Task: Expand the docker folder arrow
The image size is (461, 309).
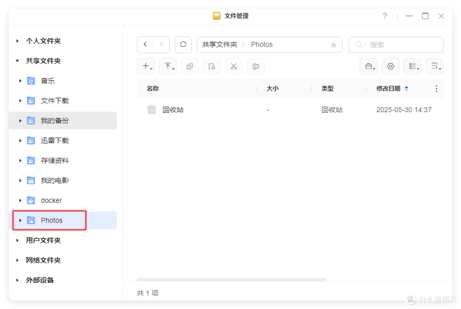Action: click(20, 201)
